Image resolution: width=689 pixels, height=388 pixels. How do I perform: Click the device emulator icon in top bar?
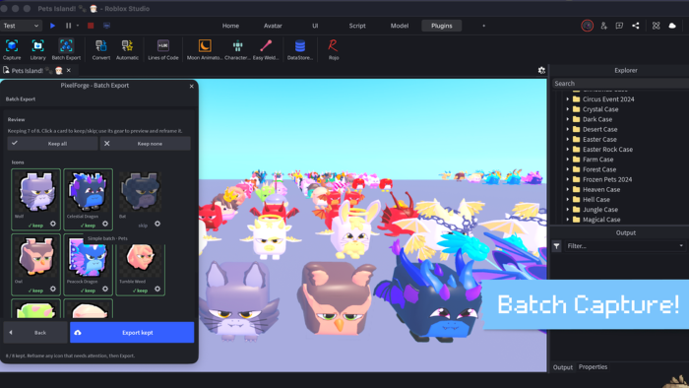[x=106, y=26]
